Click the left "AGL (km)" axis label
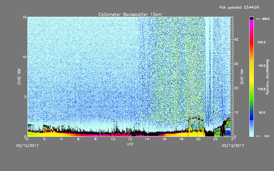Screen dimensions: 274x171 [x=19, y=77]
